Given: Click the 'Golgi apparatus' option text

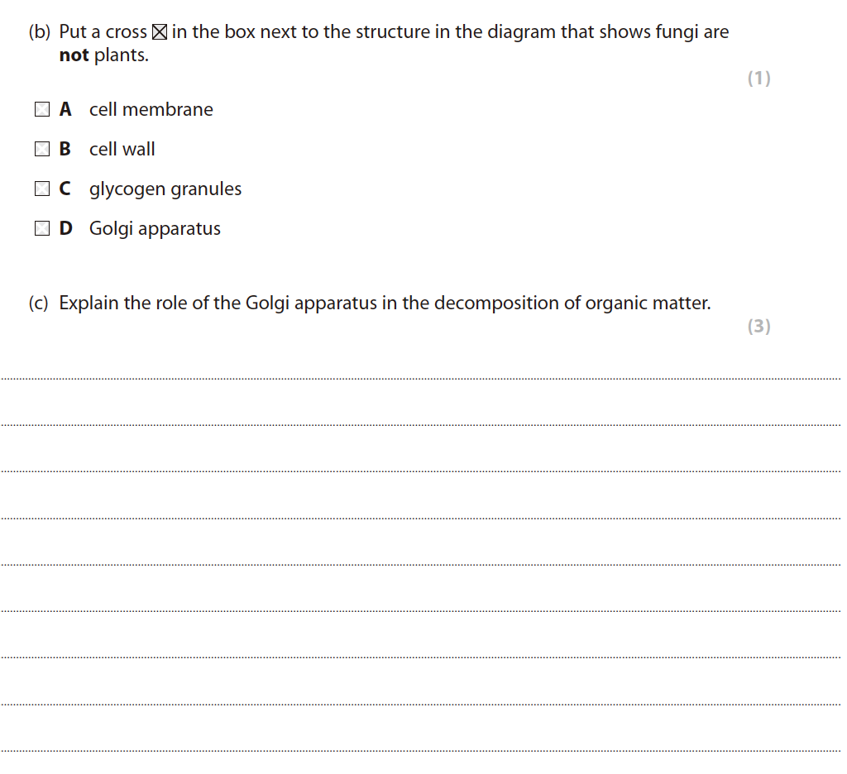Looking at the screenshot, I should pyautogui.click(x=155, y=228).
